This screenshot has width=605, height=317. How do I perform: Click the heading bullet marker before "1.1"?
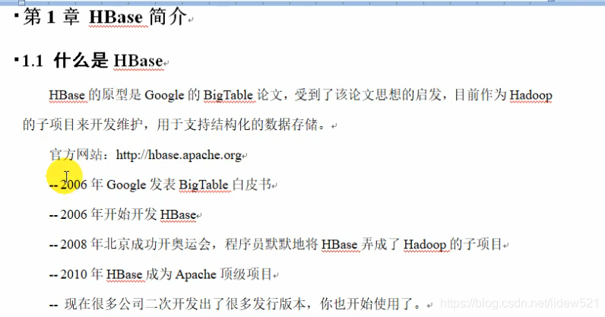(16, 59)
